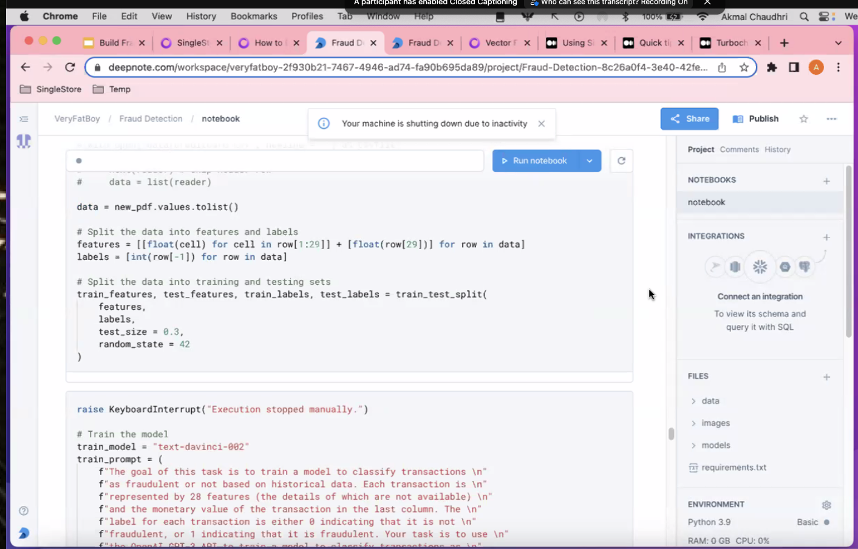Toggle Chrome side panel icon
This screenshot has width=858, height=549.
click(794, 67)
